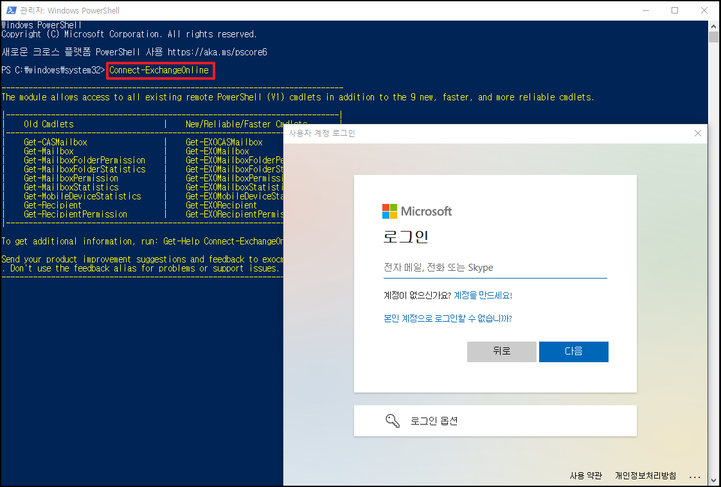Click the Get-MailboxPermission console line
This screenshot has height=487, width=721.
pos(71,178)
